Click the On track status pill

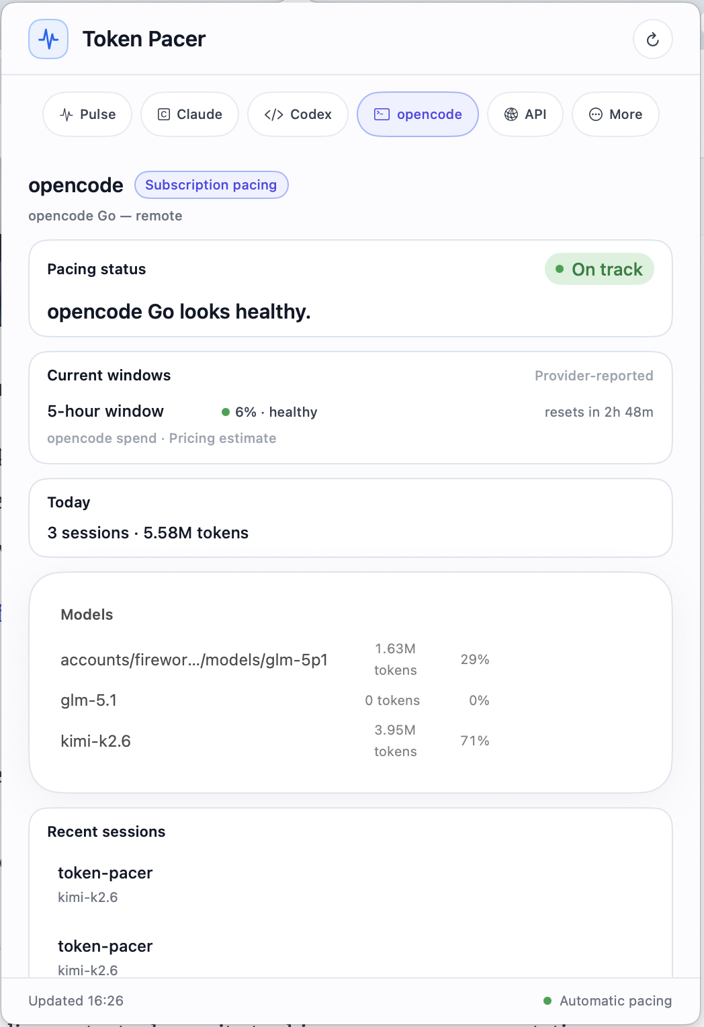point(599,269)
